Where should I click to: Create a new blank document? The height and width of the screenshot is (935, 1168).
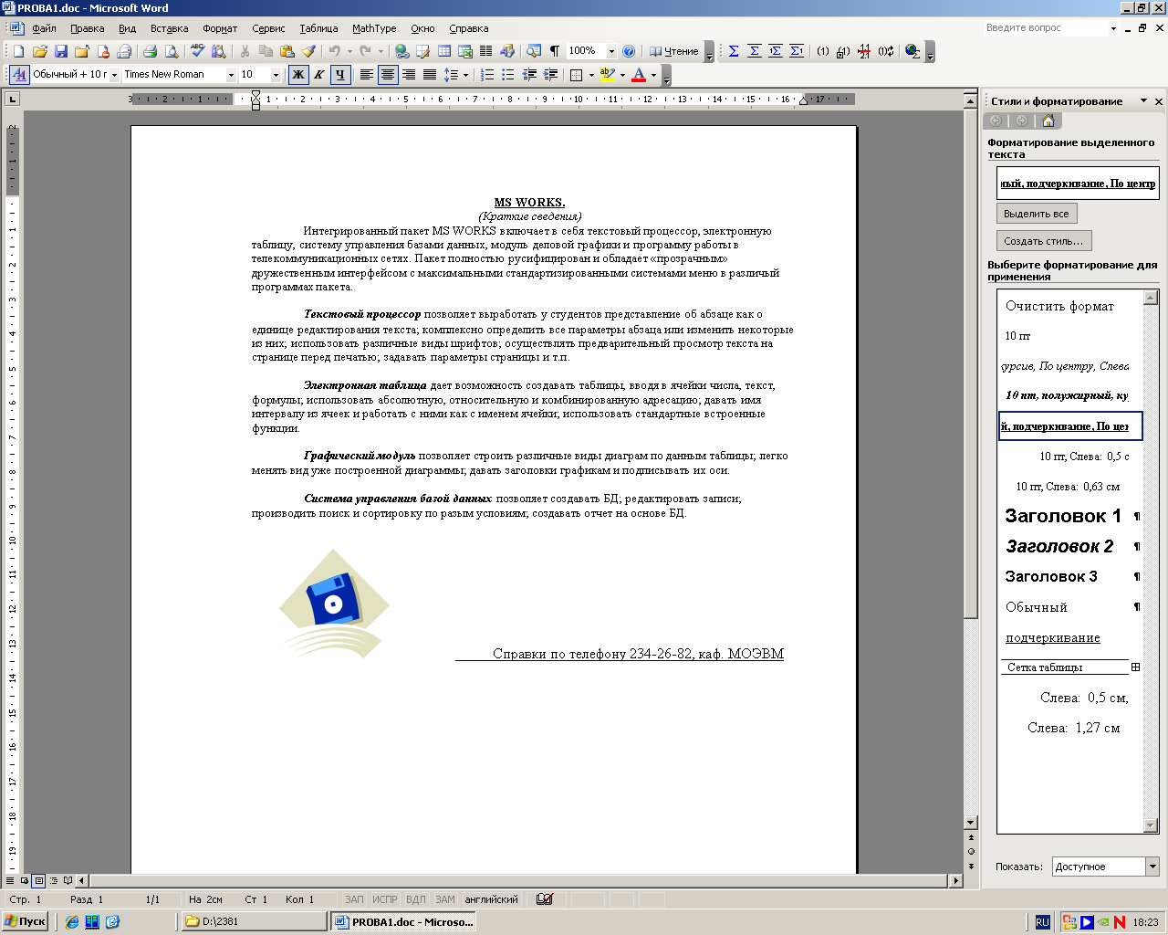point(18,51)
